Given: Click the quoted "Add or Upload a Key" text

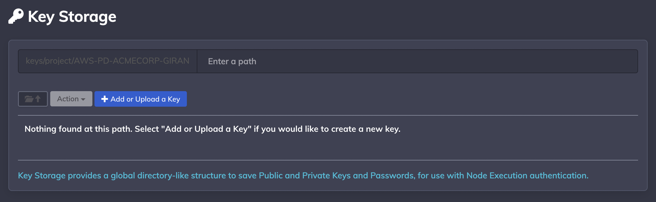Looking at the screenshot, I should click(x=206, y=129).
